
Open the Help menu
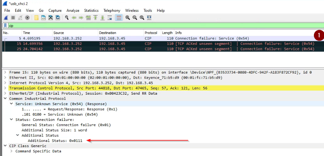[x=161, y=10]
